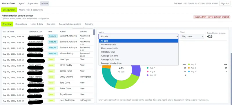Choose All calls option in list

[139, 41]
